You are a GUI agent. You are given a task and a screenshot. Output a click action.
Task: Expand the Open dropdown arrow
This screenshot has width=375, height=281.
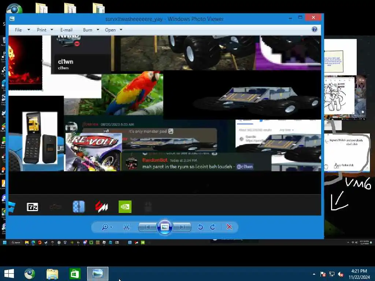(x=121, y=30)
